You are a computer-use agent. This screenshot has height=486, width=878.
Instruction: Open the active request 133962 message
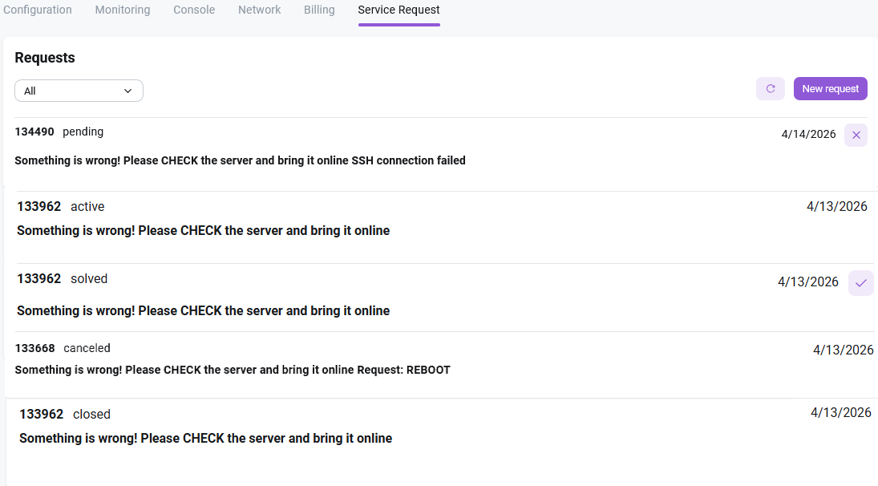click(x=203, y=230)
